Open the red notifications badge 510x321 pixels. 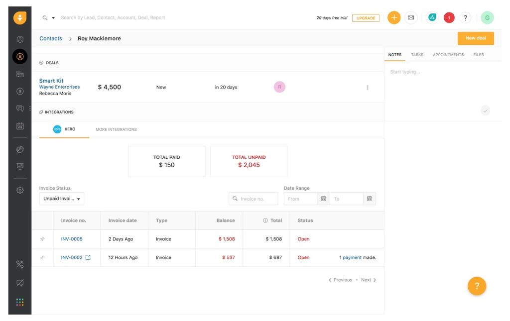449,18
